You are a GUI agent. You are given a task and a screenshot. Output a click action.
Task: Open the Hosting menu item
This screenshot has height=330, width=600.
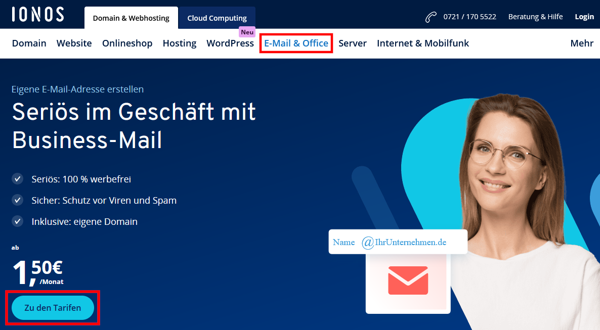[x=180, y=43]
